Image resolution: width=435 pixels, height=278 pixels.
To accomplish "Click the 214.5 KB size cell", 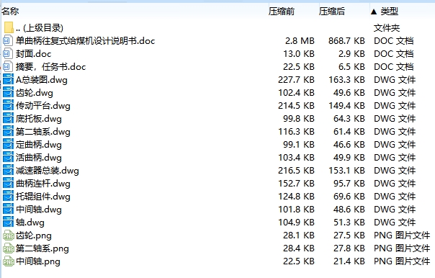I will tap(296, 106).
